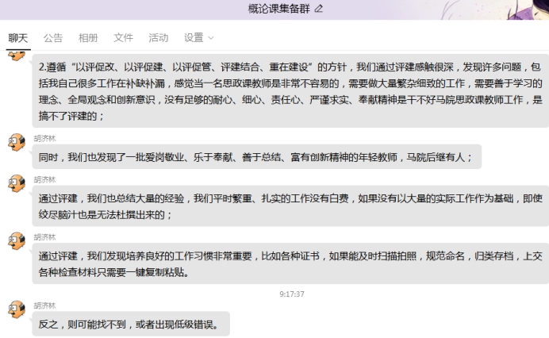Click sender name 胡济林 above '反之' message
This screenshot has height=338, width=549.
(44, 305)
